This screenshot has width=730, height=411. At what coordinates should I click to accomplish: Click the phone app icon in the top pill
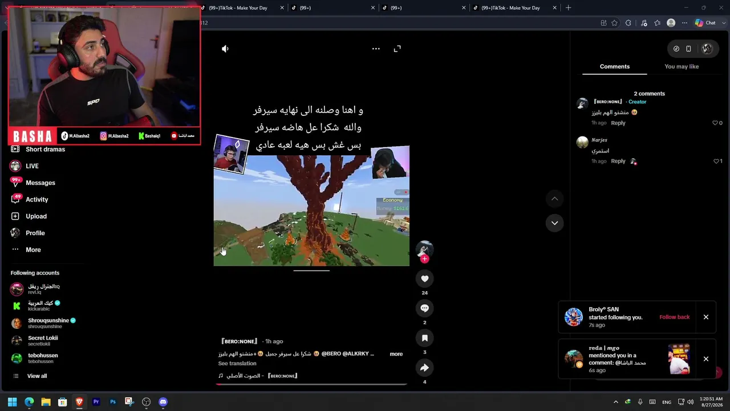pyautogui.click(x=688, y=49)
